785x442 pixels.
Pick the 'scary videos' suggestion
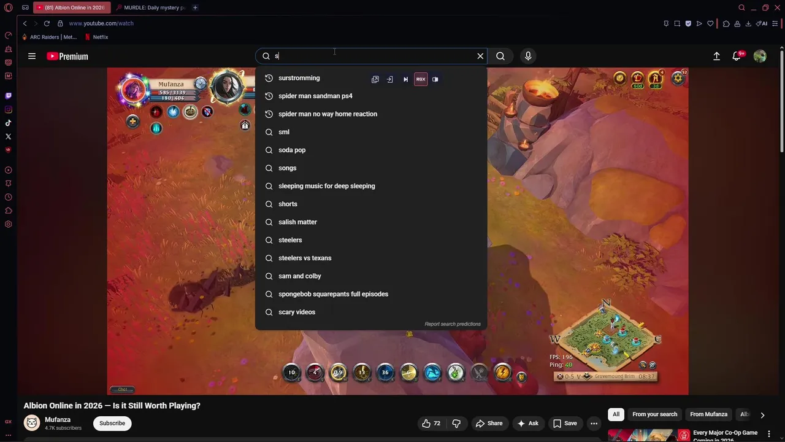[371, 312]
